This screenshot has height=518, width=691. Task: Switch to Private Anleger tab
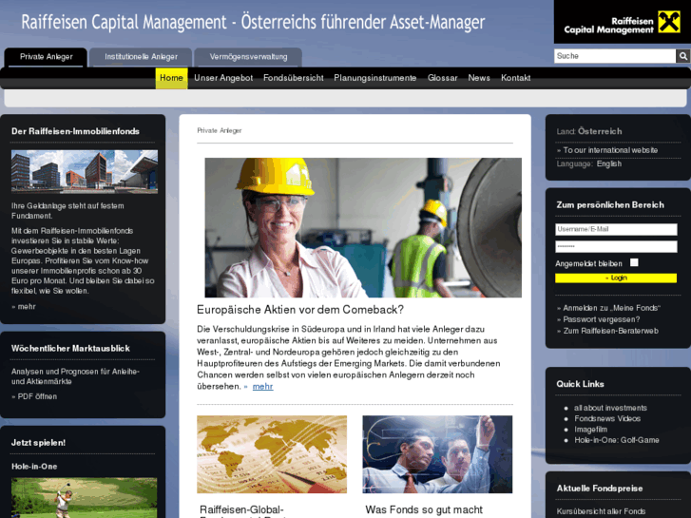pos(46,57)
